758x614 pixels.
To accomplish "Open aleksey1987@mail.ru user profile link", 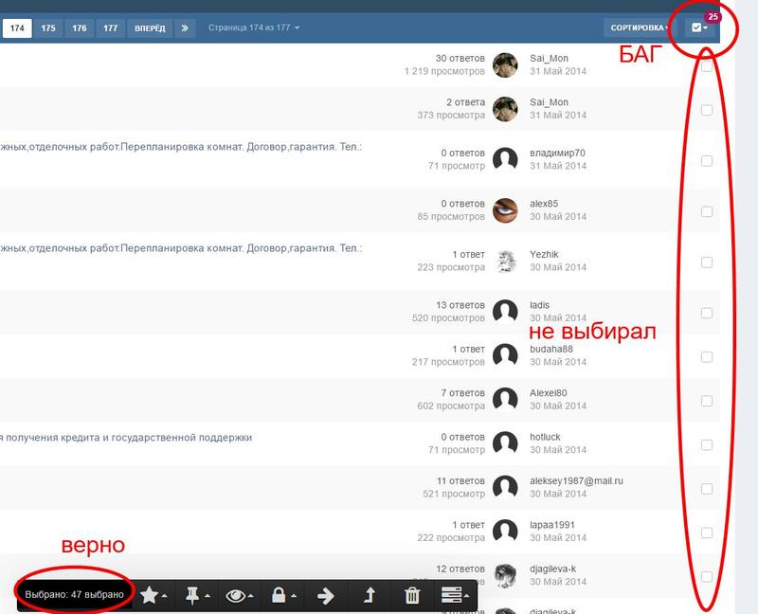I will [x=576, y=480].
